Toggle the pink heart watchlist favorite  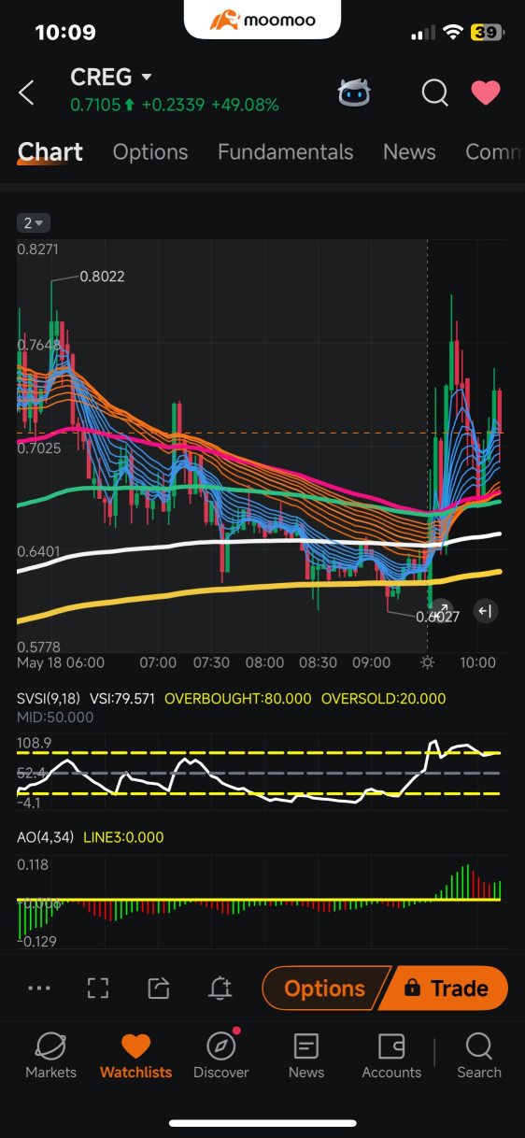(485, 92)
